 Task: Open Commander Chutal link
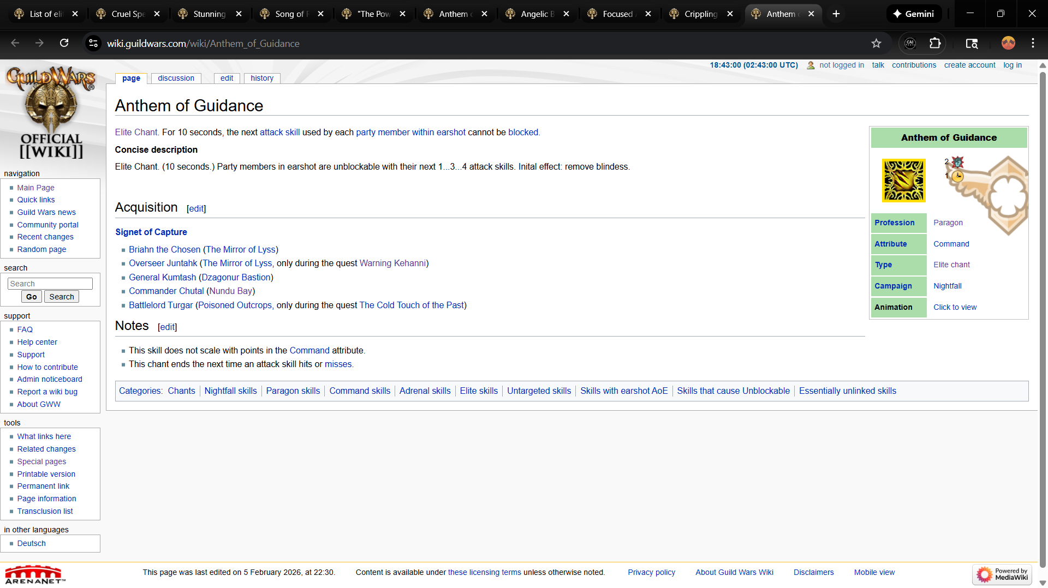(166, 291)
